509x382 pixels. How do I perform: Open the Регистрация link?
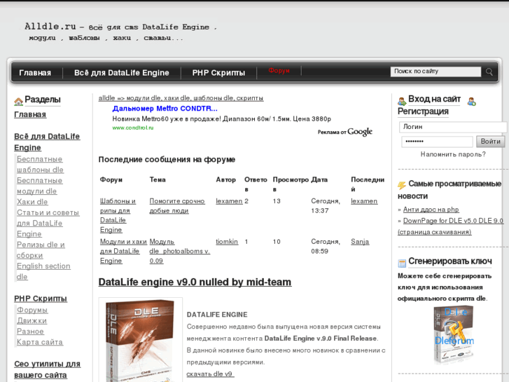(x=423, y=111)
